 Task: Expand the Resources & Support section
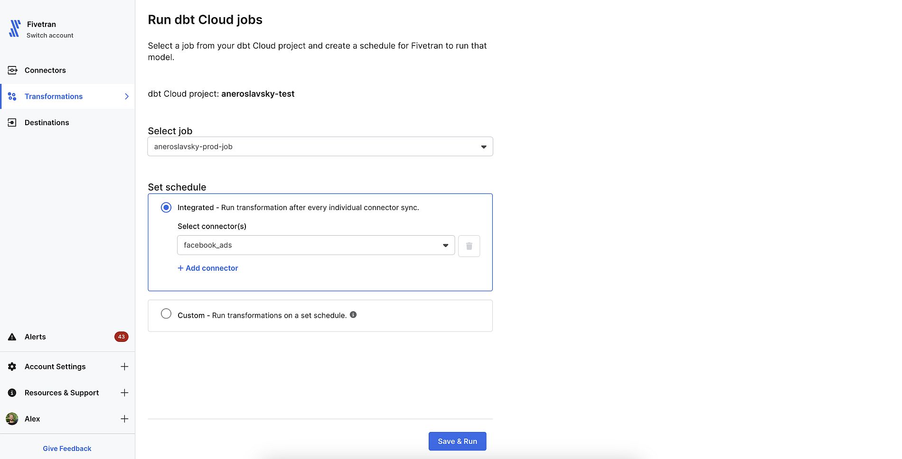click(124, 393)
